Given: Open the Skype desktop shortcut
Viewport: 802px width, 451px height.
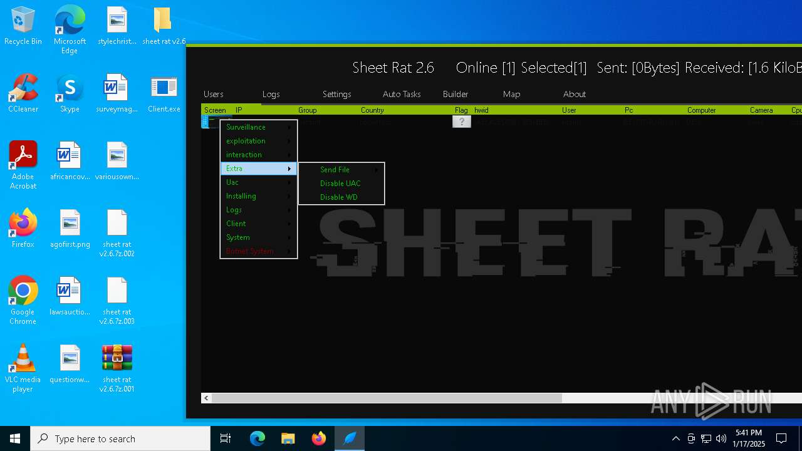Looking at the screenshot, I should (70, 93).
